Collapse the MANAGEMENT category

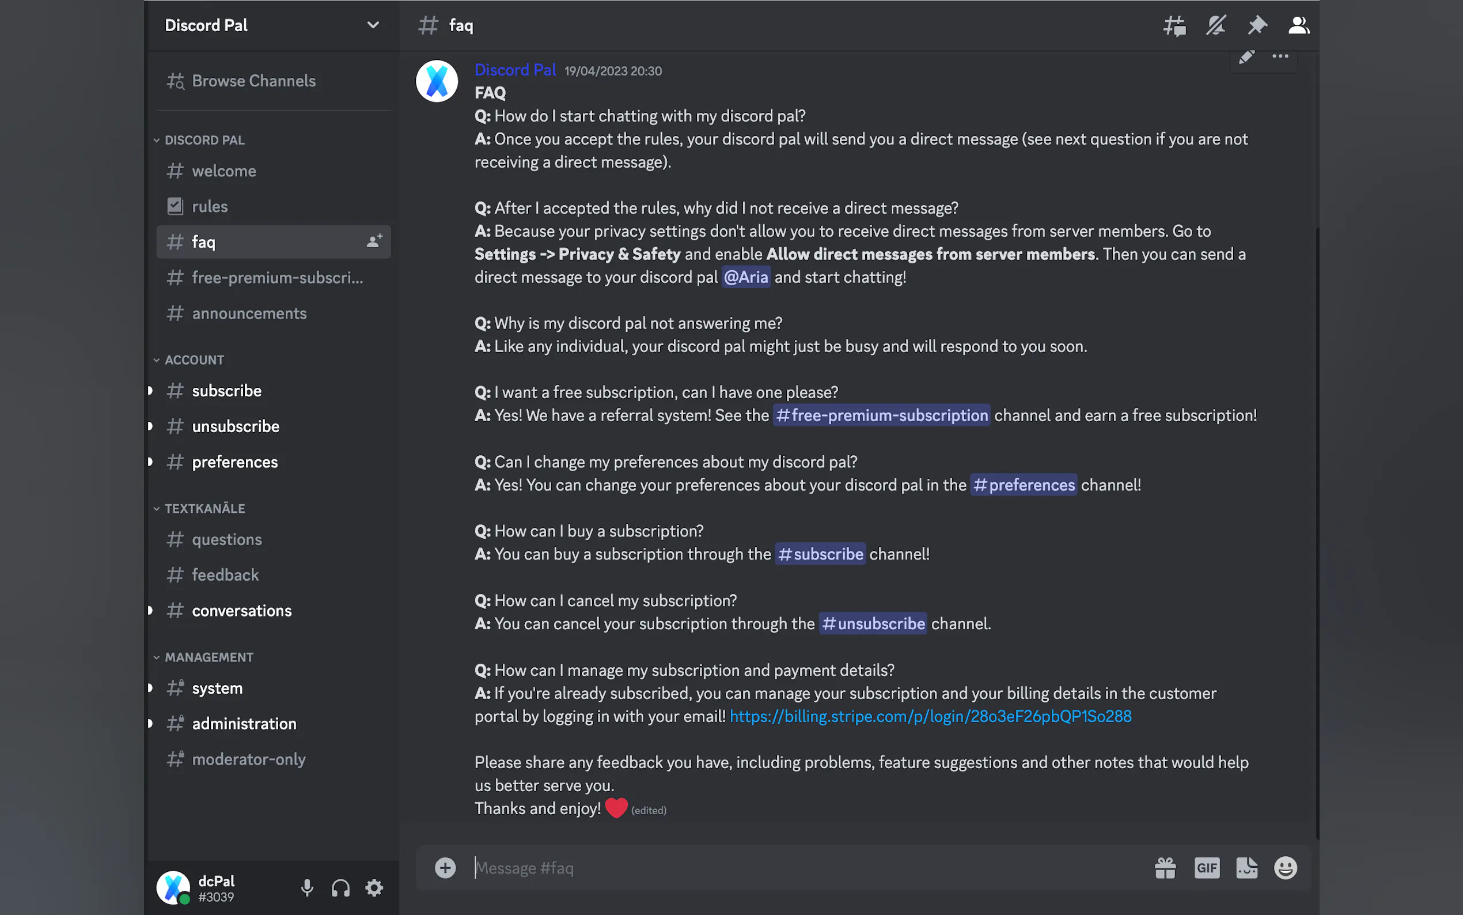209,657
